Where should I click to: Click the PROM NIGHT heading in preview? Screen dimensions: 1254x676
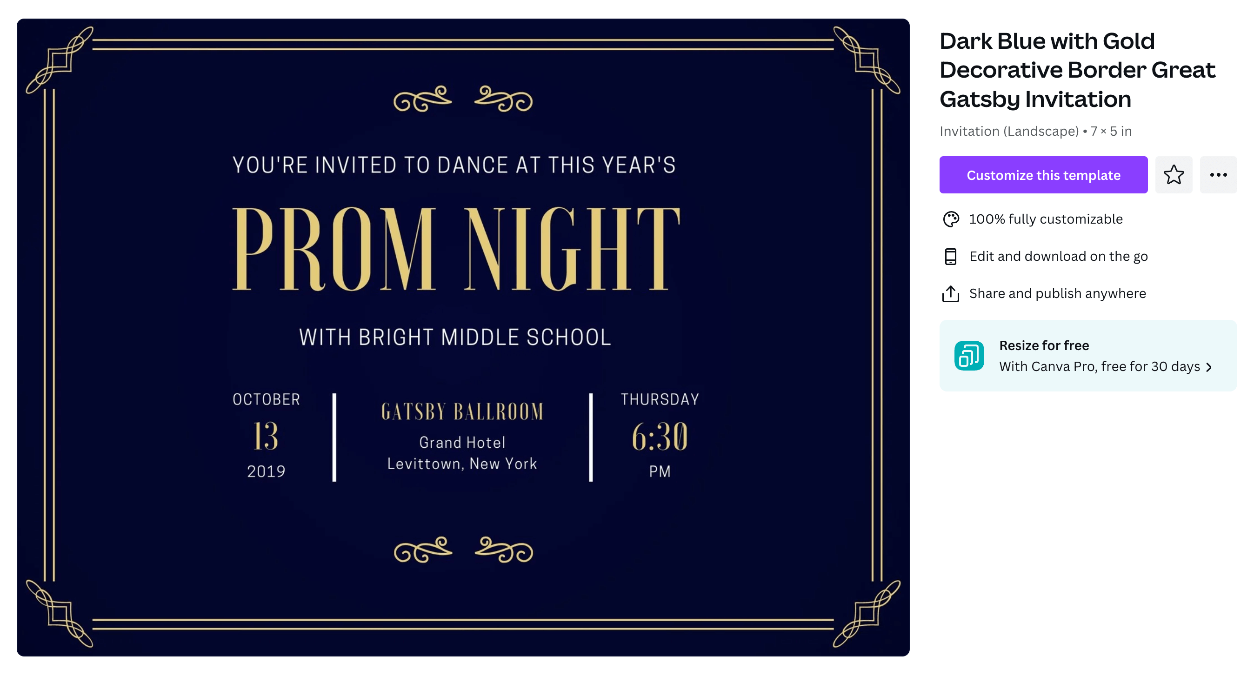tap(456, 249)
